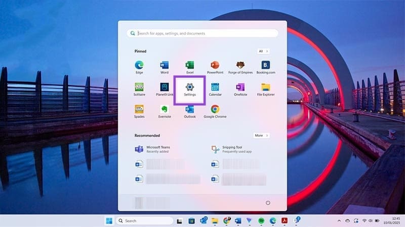The height and width of the screenshot is (227, 405).
Task: Open Task View from the taskbar
Action: 180,221
